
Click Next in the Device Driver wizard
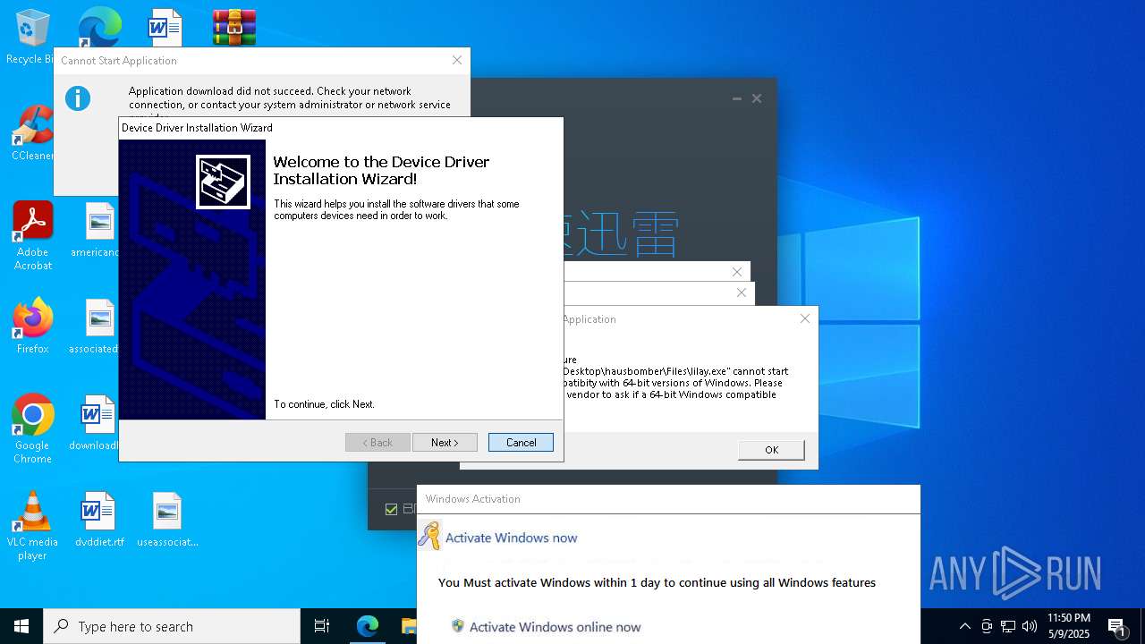(x=445, y=442)
